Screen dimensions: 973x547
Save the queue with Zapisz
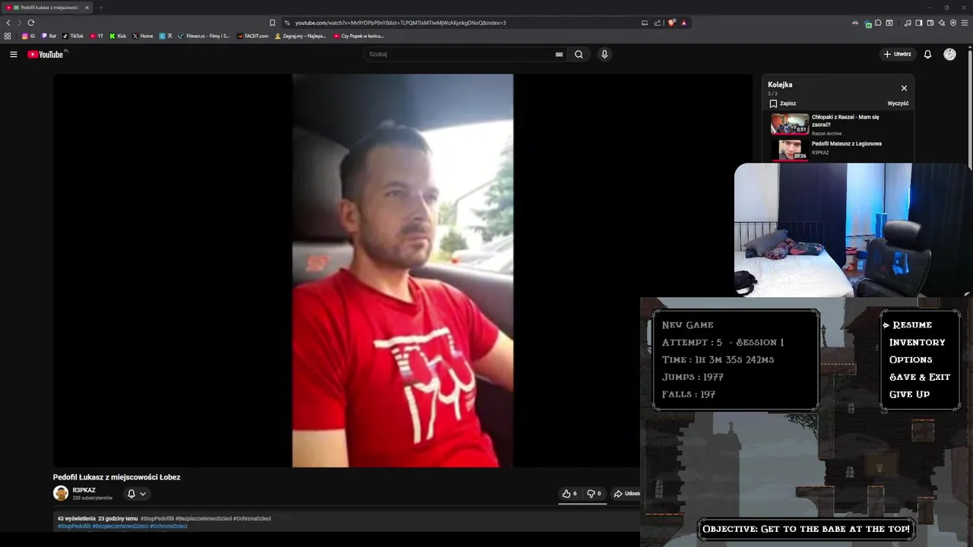coord(783,103)
